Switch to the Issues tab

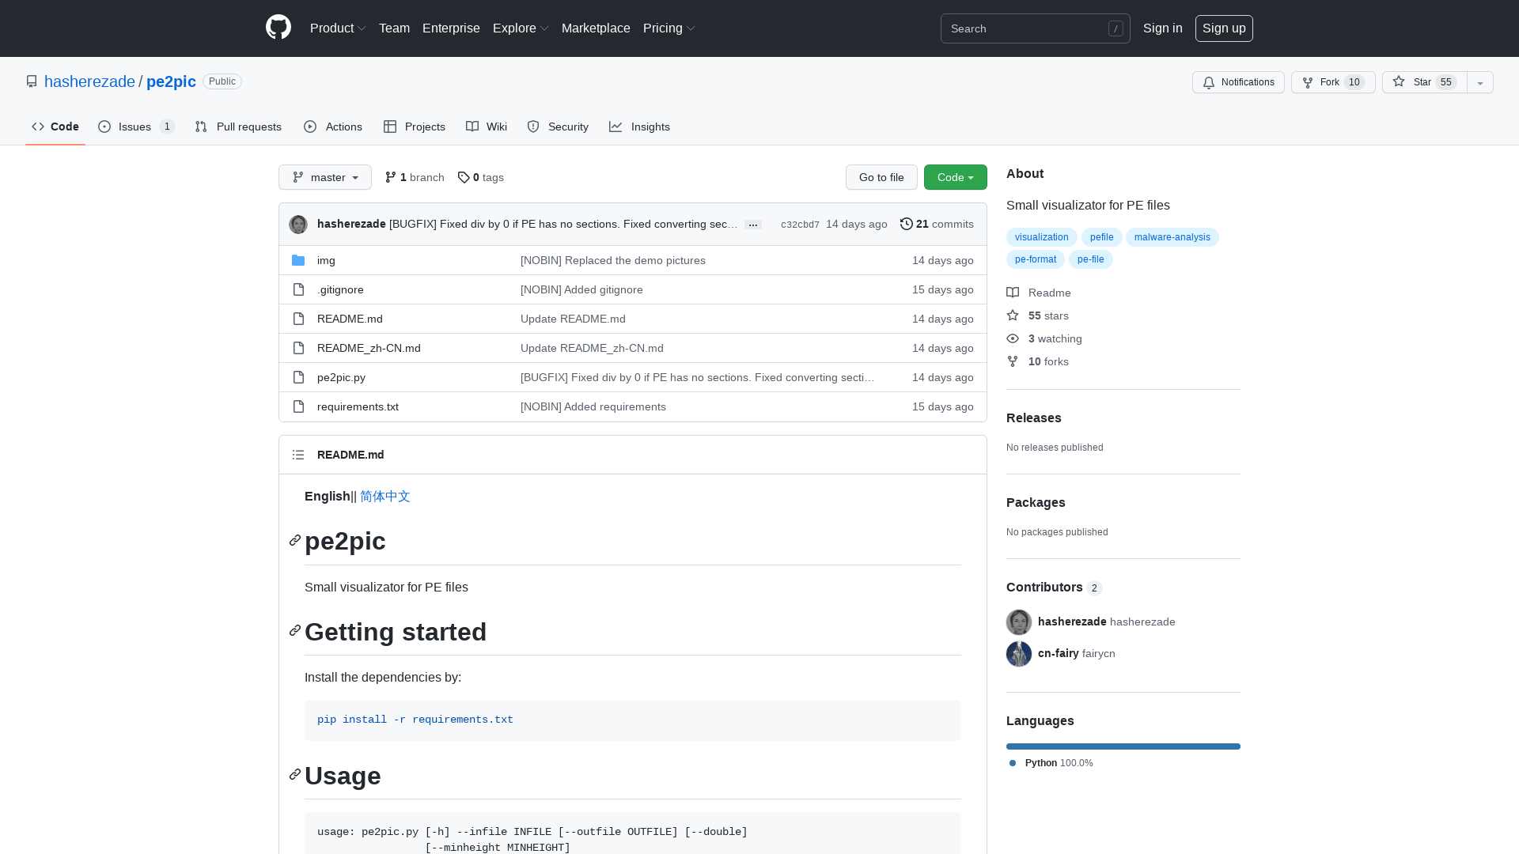pos(135,127)
